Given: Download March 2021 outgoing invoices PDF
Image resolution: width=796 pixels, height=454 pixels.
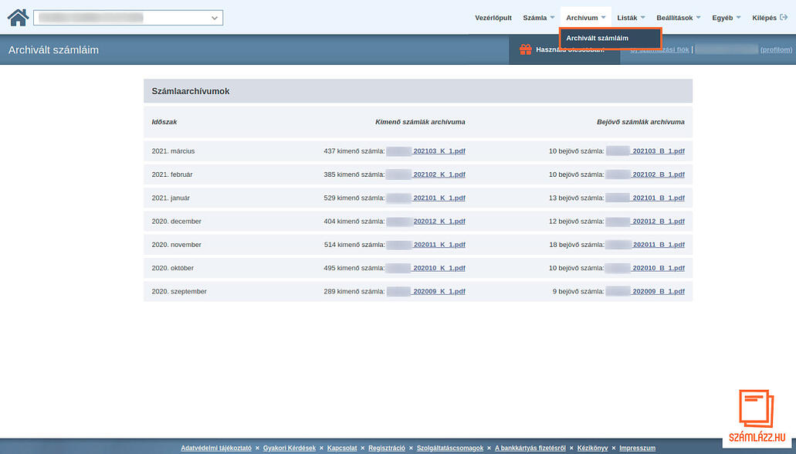Looking at the screenshot, I should 439,151.
